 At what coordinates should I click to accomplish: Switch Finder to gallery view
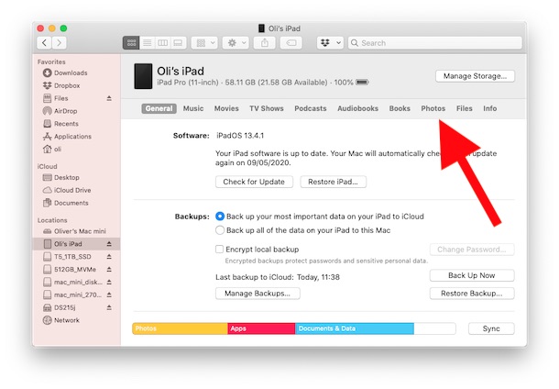[x=178, y=43]
